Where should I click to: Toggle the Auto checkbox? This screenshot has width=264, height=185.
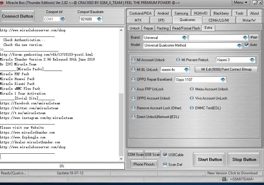click(246, 45)
